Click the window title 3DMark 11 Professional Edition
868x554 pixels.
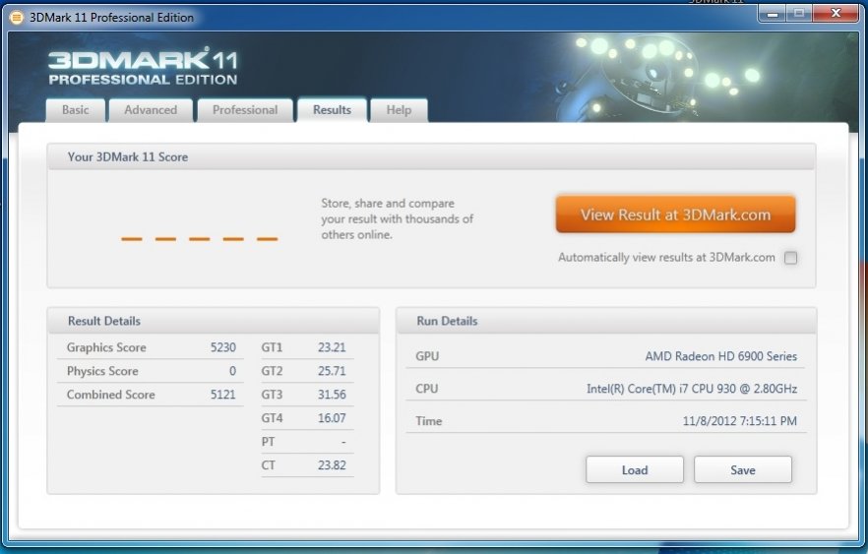click(x=111, y=18)
